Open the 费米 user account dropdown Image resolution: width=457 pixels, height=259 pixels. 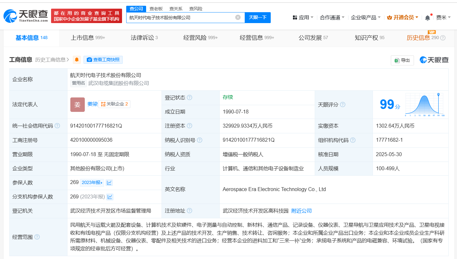click(443, 18)
